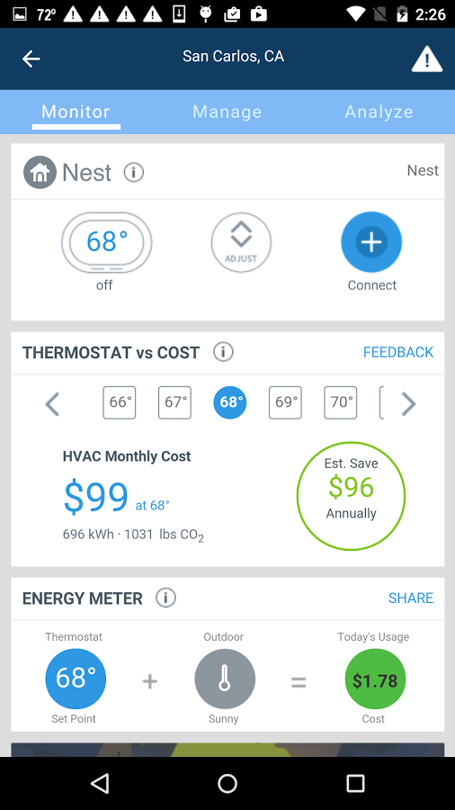455x810 pixels.
Task: Show info for Thermostat vs Cost
Action: coord(223,352)
